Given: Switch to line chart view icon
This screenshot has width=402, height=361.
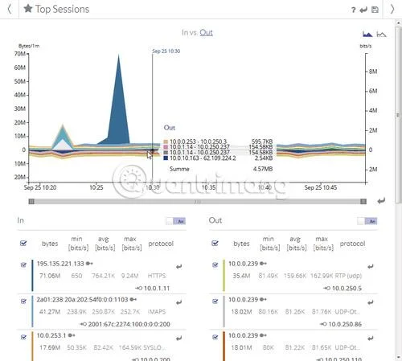Looking at the screenshot, I should pyautogui.click(x=381, y=35).
